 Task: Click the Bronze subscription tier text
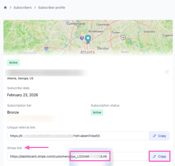tap(13, 112)
